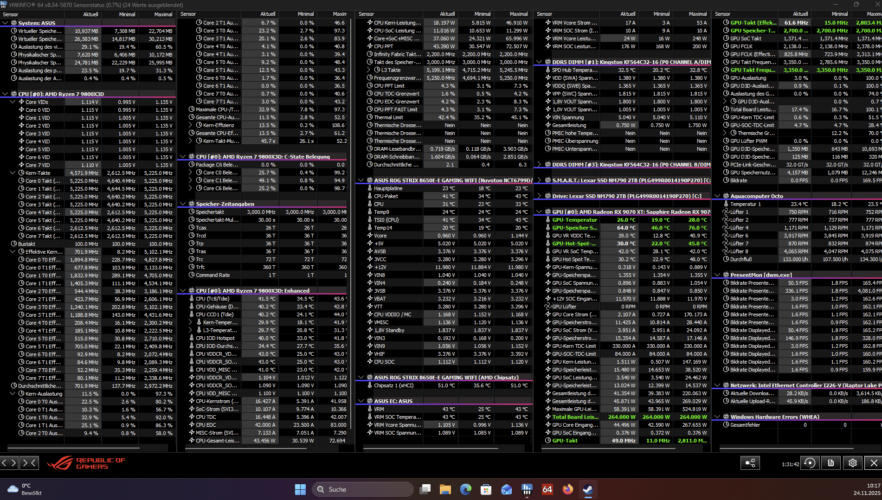
Task: Click the taskbar Suche search field
Action: coord(362,489)
